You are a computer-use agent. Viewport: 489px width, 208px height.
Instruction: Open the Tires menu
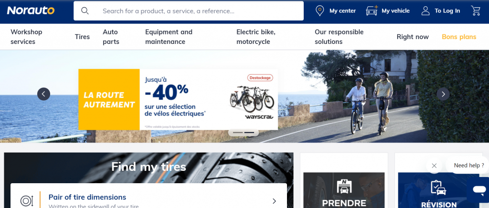pos(82,37)
